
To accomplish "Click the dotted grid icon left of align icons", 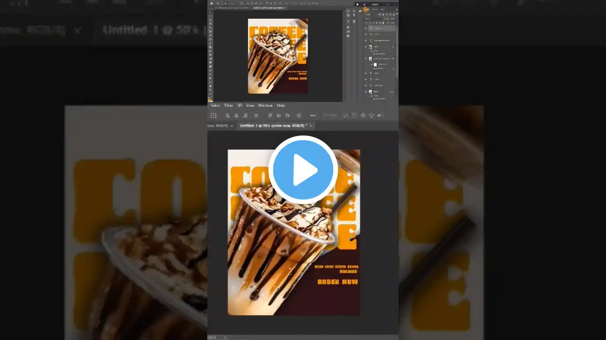I will coord(214,115).
